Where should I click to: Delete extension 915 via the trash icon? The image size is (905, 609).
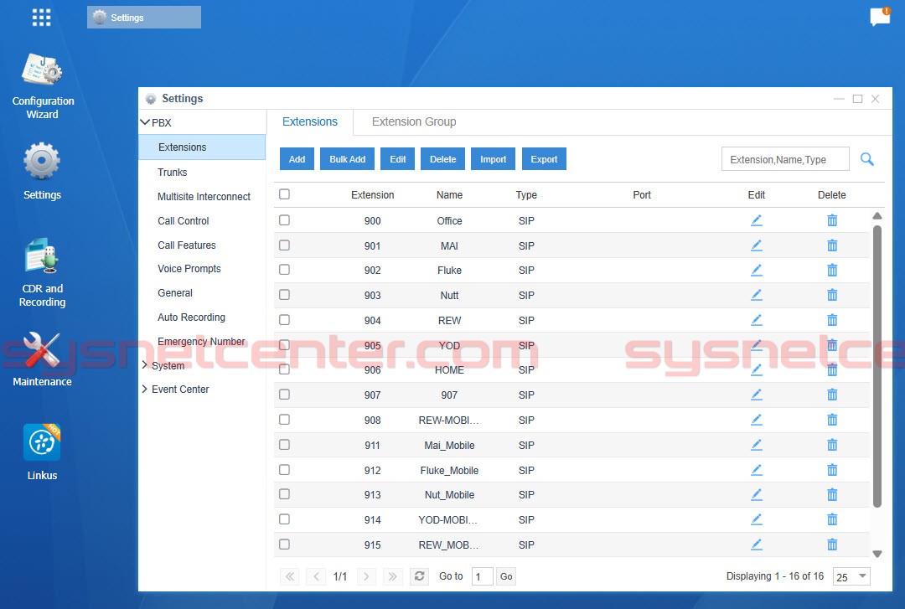point(832,544)
